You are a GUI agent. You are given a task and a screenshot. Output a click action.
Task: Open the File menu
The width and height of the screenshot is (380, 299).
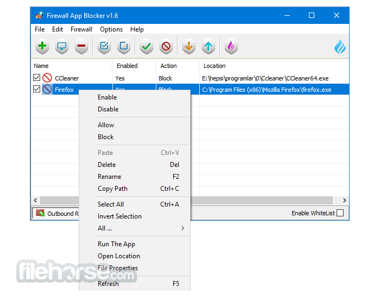point(40,29)
